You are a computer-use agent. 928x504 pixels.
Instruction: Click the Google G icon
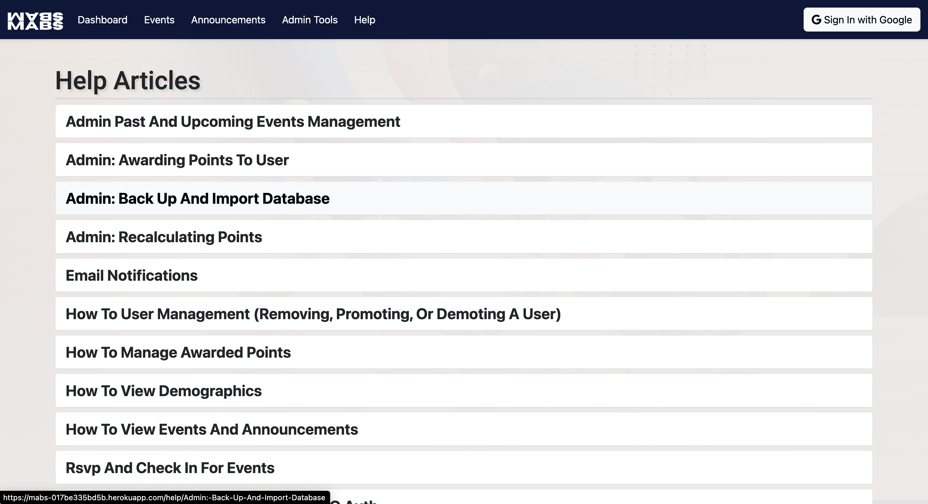click(816, 20)
